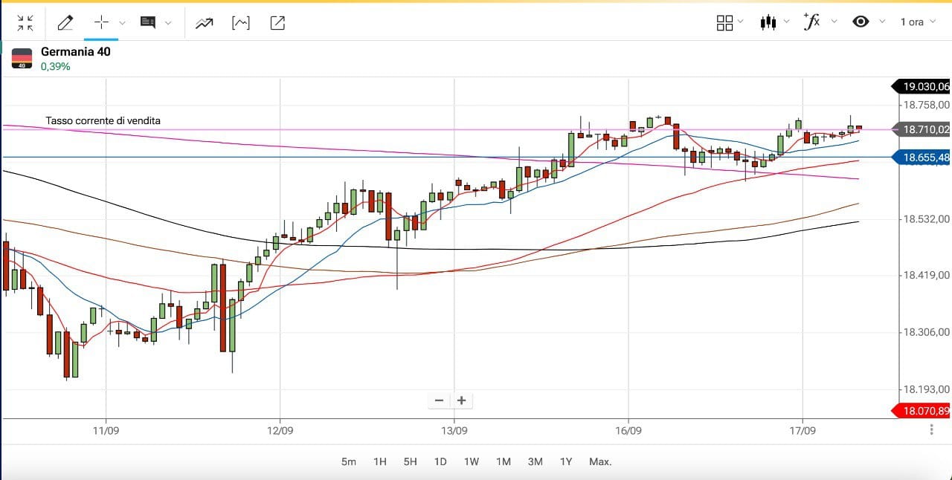Open the '1 ora' timeframe dropdown
952x480 pixels.
pyautogui.click(x=918, y=22)
